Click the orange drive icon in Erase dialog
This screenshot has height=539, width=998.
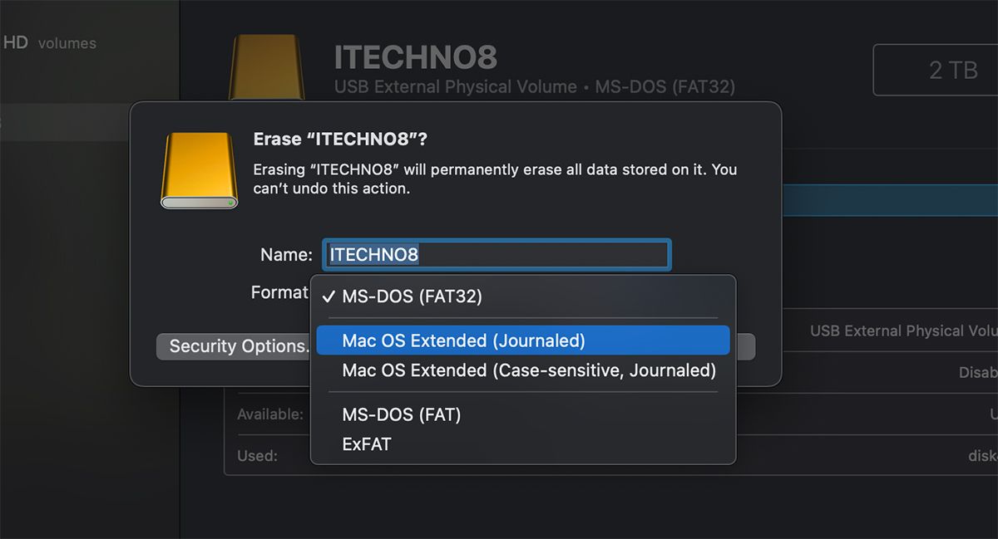(199, 170)
